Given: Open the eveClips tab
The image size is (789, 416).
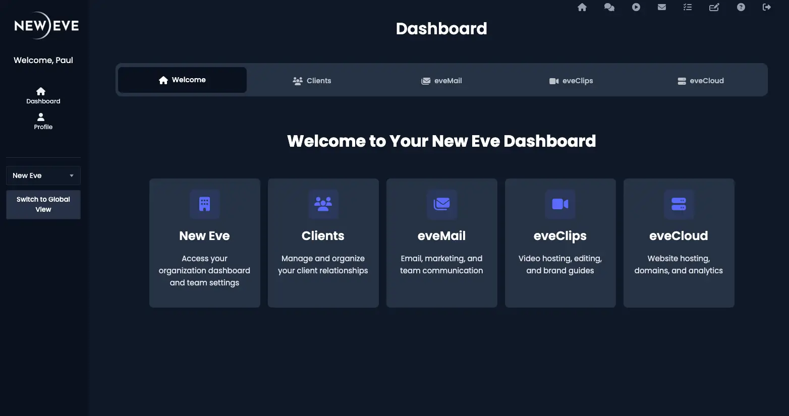Looking at the screenshot, I should click(x=571, y=81).
